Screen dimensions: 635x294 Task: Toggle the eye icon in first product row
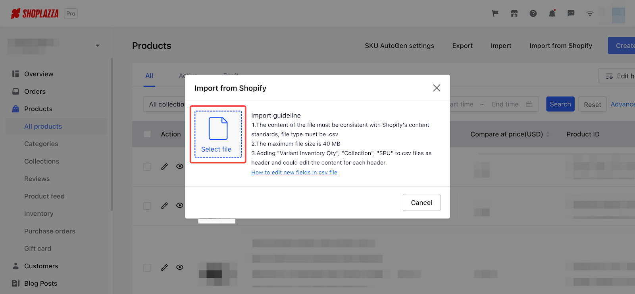coord(180,166)
